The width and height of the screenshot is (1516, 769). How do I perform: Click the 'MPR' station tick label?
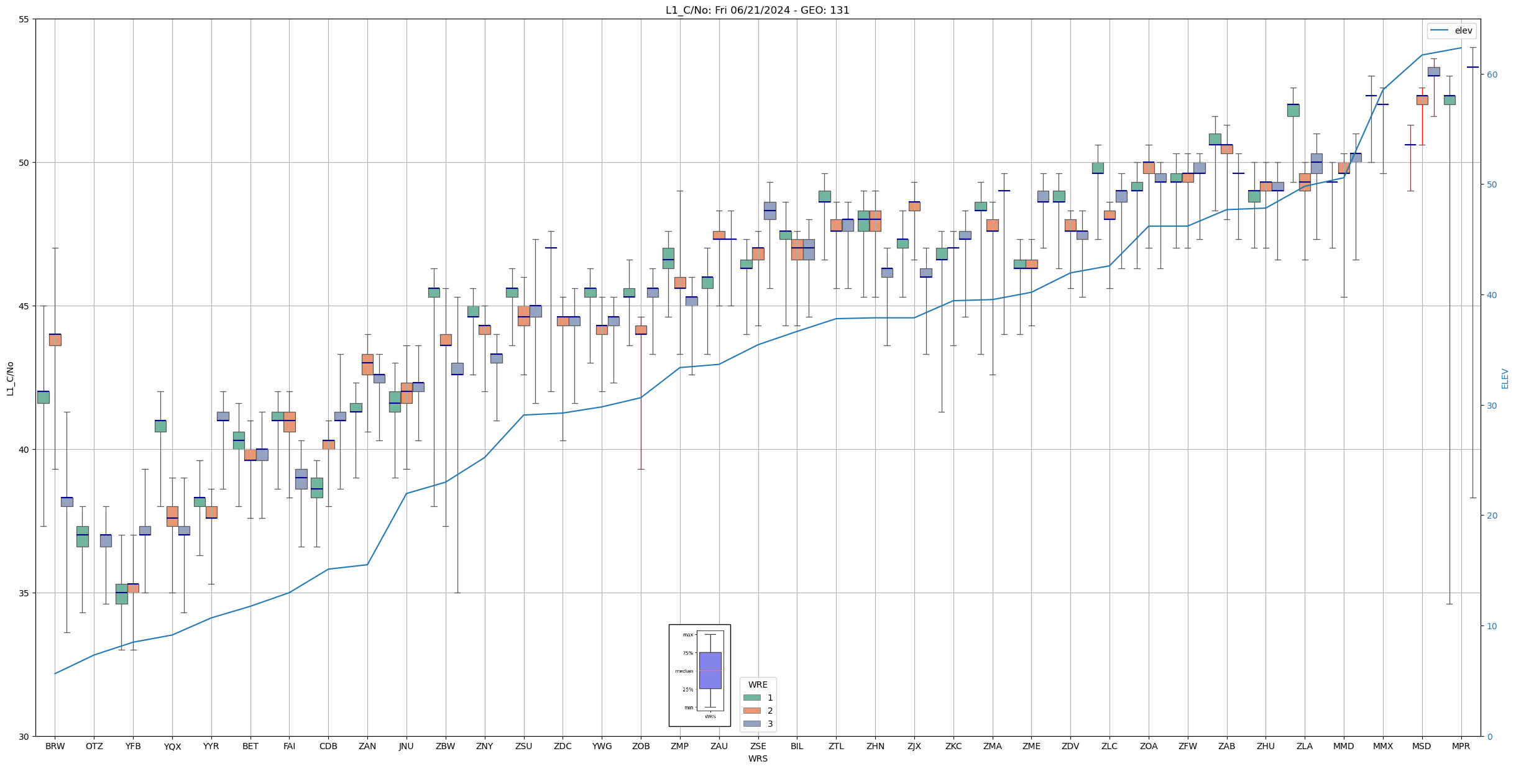pos(1461,746)
